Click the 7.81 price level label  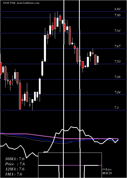coord(117,31)
